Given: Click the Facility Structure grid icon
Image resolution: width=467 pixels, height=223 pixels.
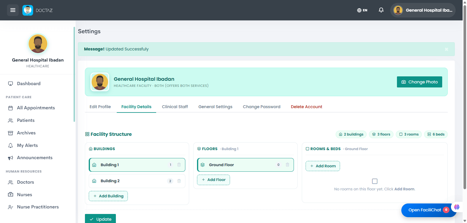Looking at the screenshot, I should (x=87, y=134).
